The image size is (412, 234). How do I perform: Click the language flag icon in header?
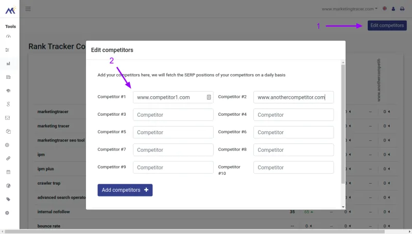(384, 9)
